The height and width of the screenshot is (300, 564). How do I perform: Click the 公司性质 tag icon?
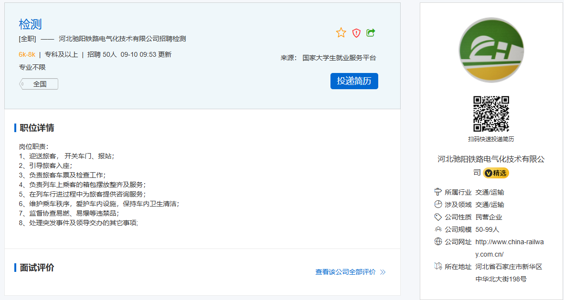pyautogui.click(x=438, y=217)
